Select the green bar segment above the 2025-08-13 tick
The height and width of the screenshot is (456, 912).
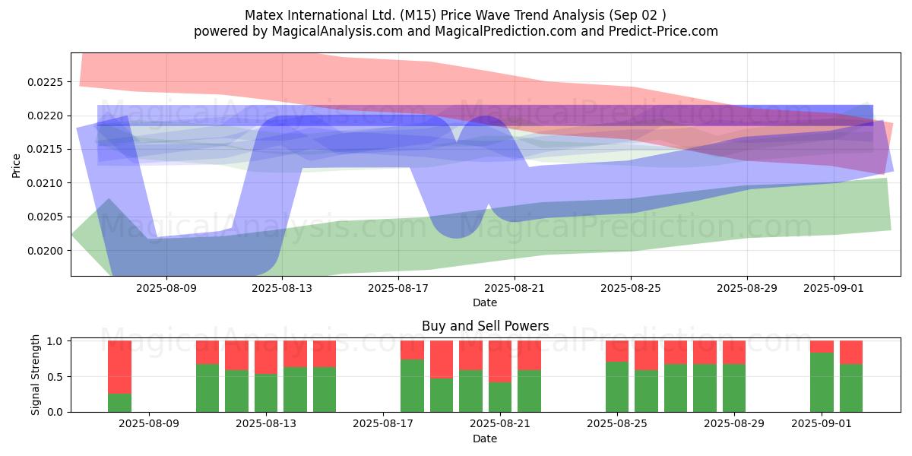click(266, 393)
